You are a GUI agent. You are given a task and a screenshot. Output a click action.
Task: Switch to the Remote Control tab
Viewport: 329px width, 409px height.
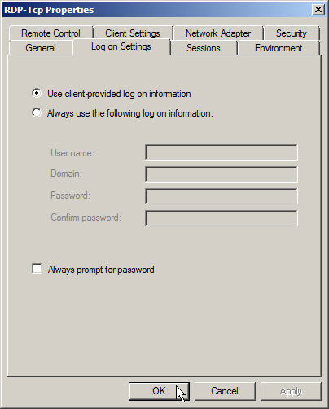pos(50,33)
